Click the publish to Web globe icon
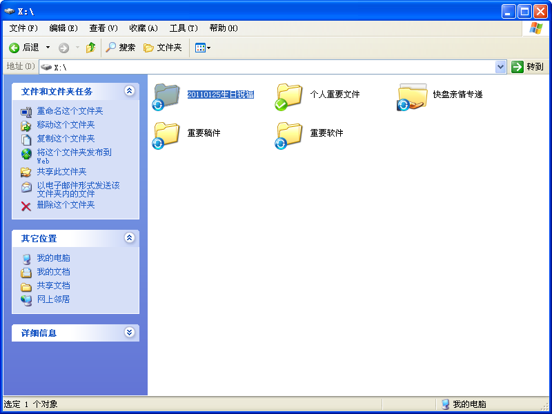This screenshot has width=552, height=414. coord(26,154)
